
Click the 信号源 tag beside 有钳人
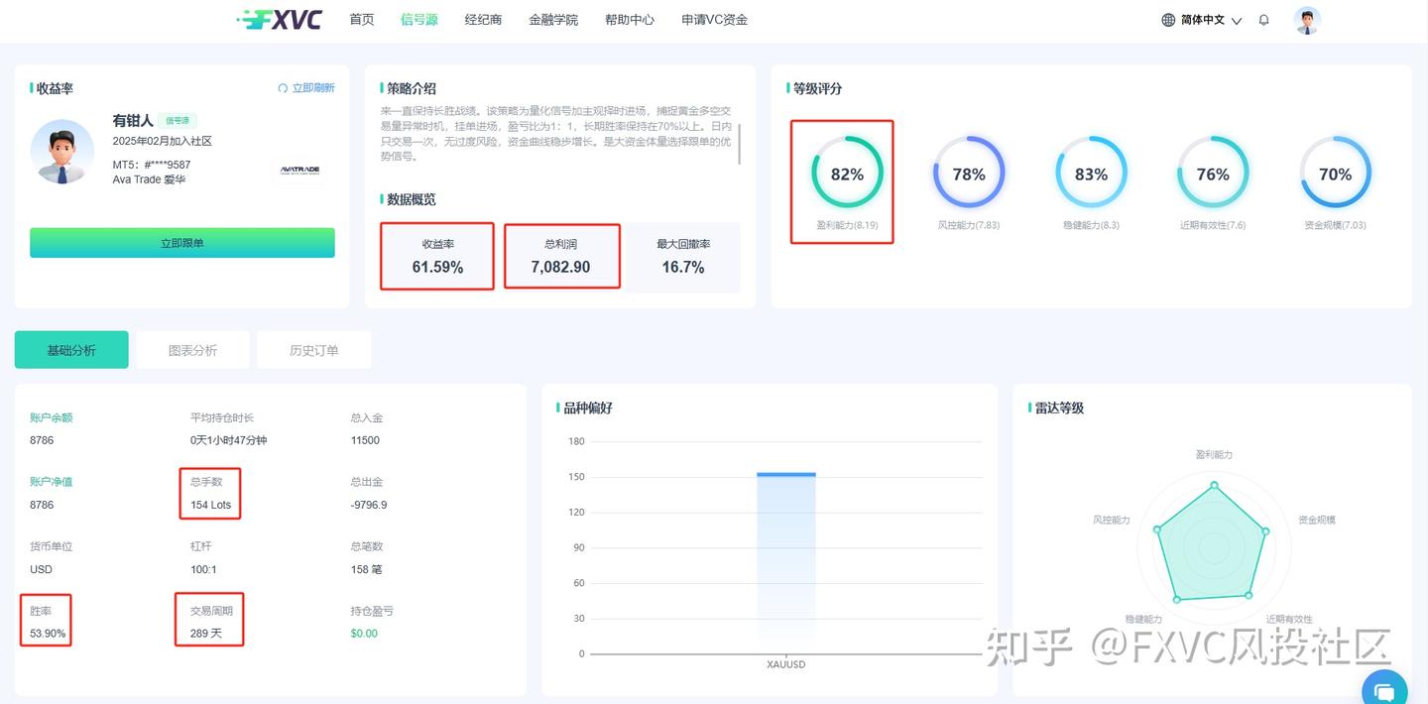click(177, 120)
